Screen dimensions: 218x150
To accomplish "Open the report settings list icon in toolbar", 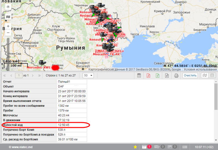I will click(139, 75).
